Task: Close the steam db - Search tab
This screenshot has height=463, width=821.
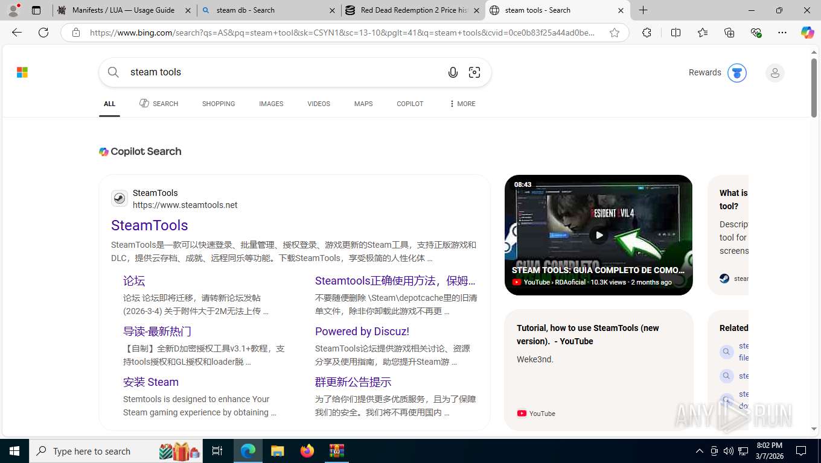Action: tap(333, 10)
